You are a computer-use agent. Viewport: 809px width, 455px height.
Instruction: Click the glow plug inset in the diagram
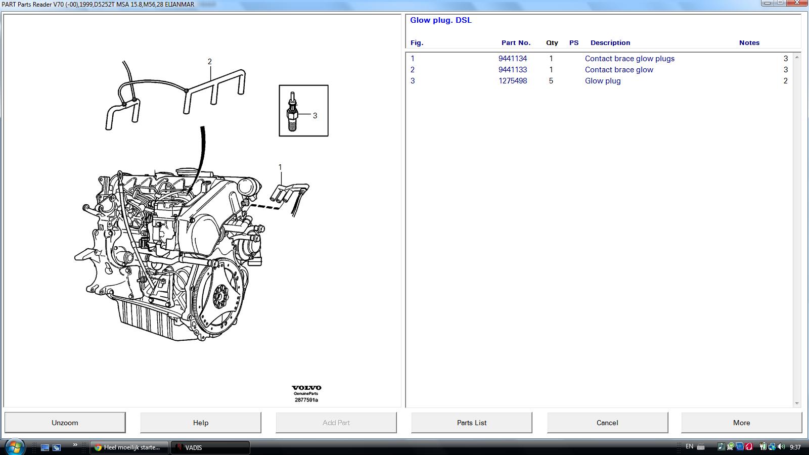coord(303,110)
